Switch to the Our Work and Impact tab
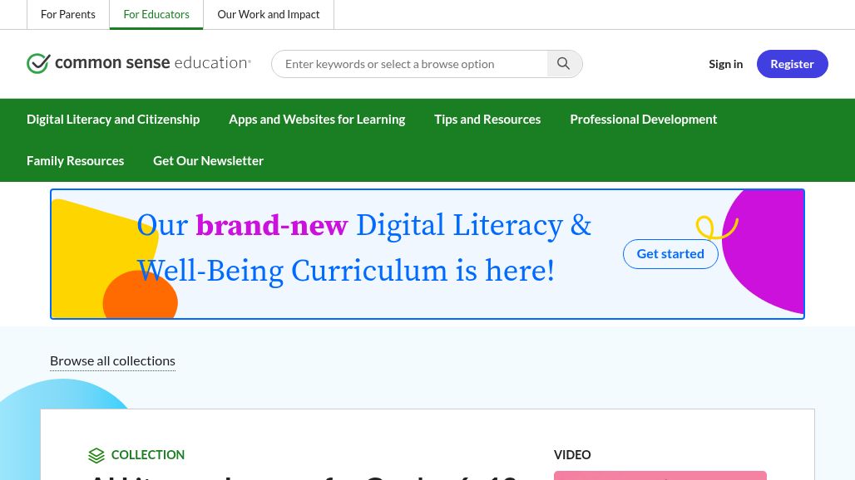 268,14
